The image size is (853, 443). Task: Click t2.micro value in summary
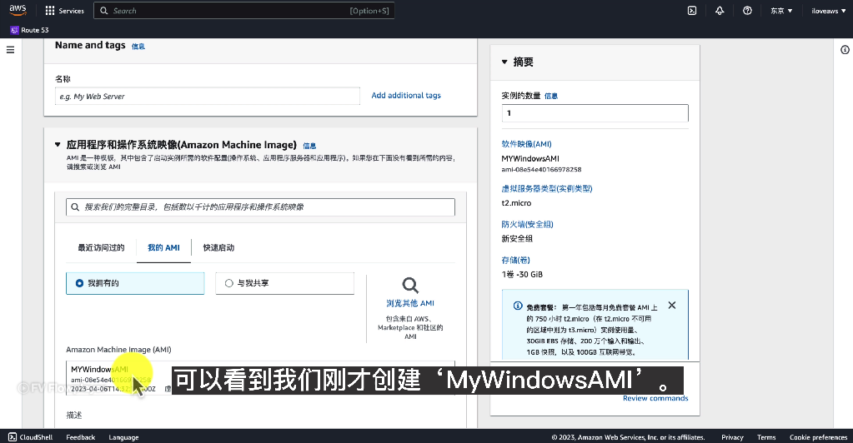click(x=516, y=202)
